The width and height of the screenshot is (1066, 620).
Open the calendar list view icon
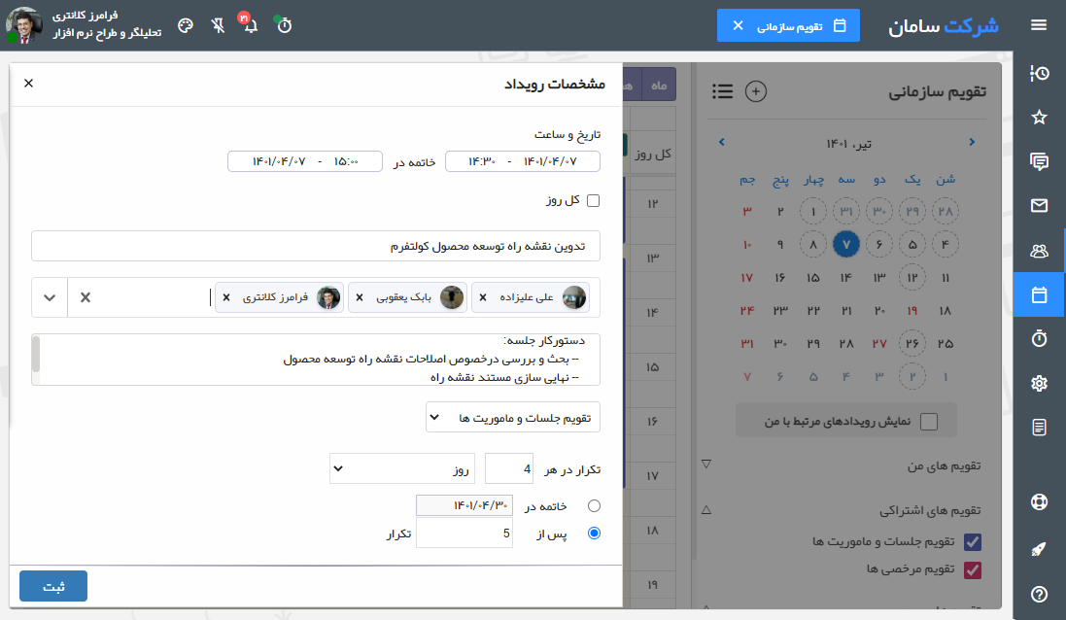click(722, 91)
